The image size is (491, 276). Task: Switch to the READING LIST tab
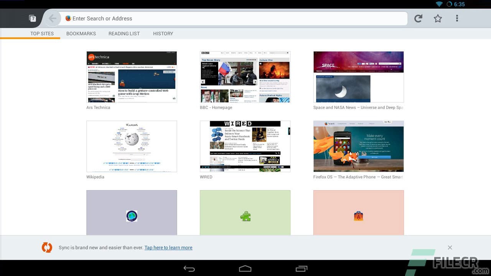click(124, 33)
